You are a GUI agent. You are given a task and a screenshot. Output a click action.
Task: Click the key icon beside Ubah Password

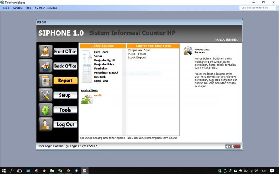click(36, 8)
